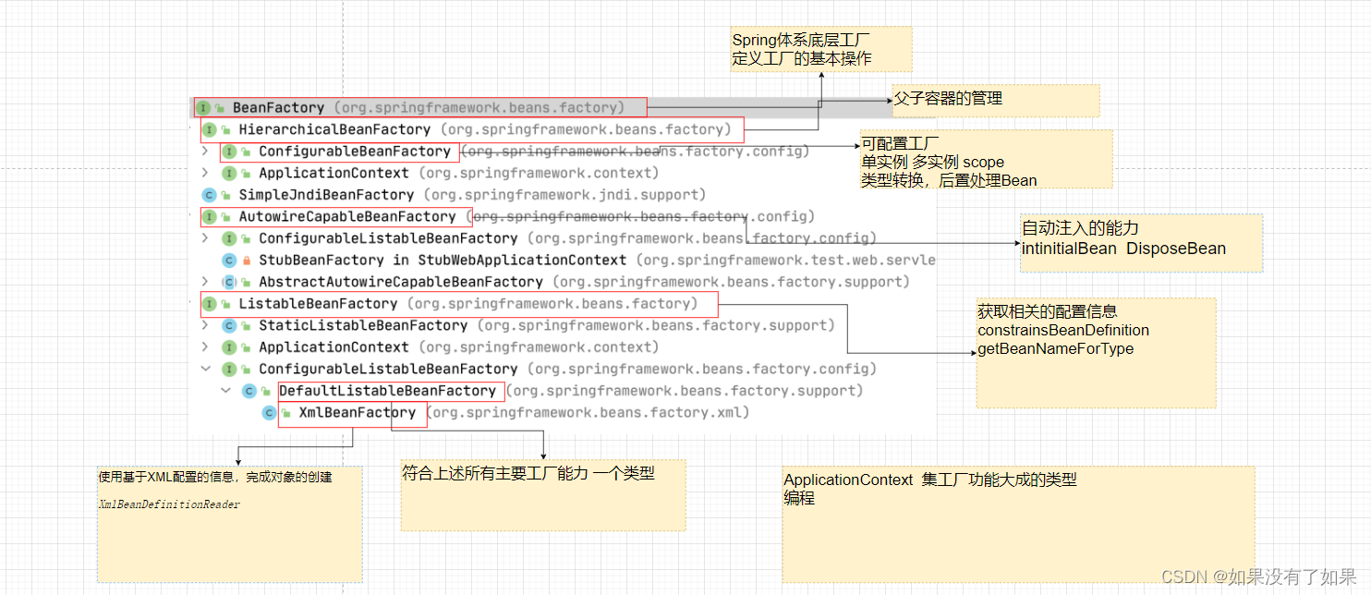Collapse the ConfigurableListableBeanFactory node
This screenshot has width=1371, height=595.
(x=205, y=369)
